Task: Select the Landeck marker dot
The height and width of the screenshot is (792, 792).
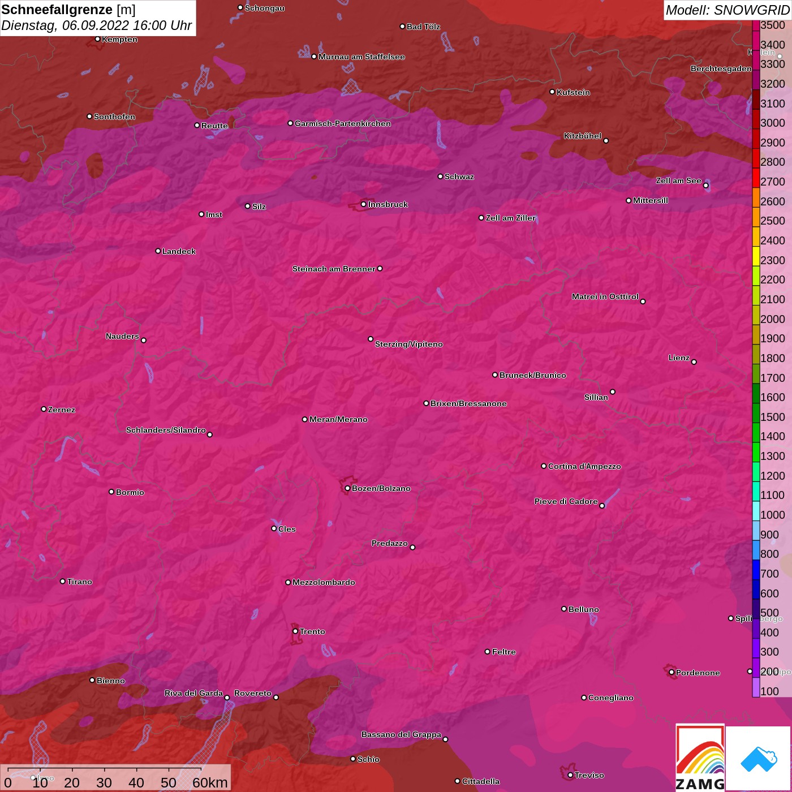Action: click(158, 251)
